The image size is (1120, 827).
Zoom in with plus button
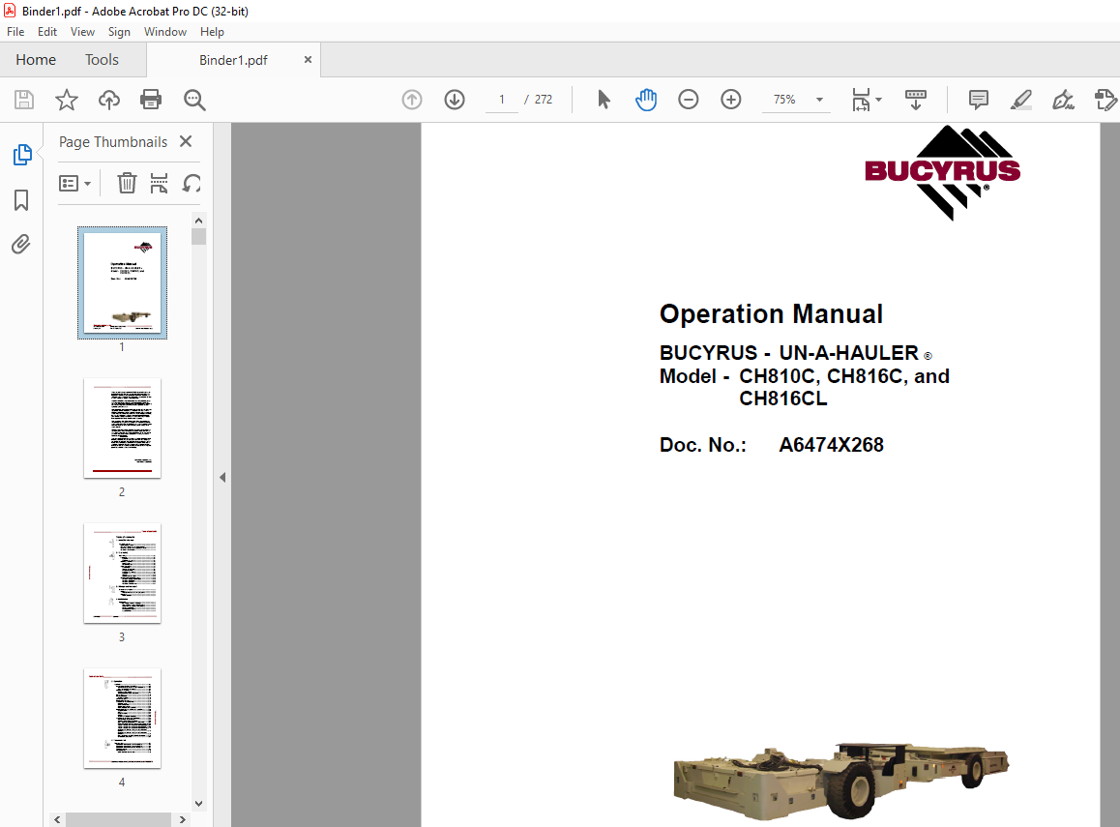(731, 100)
